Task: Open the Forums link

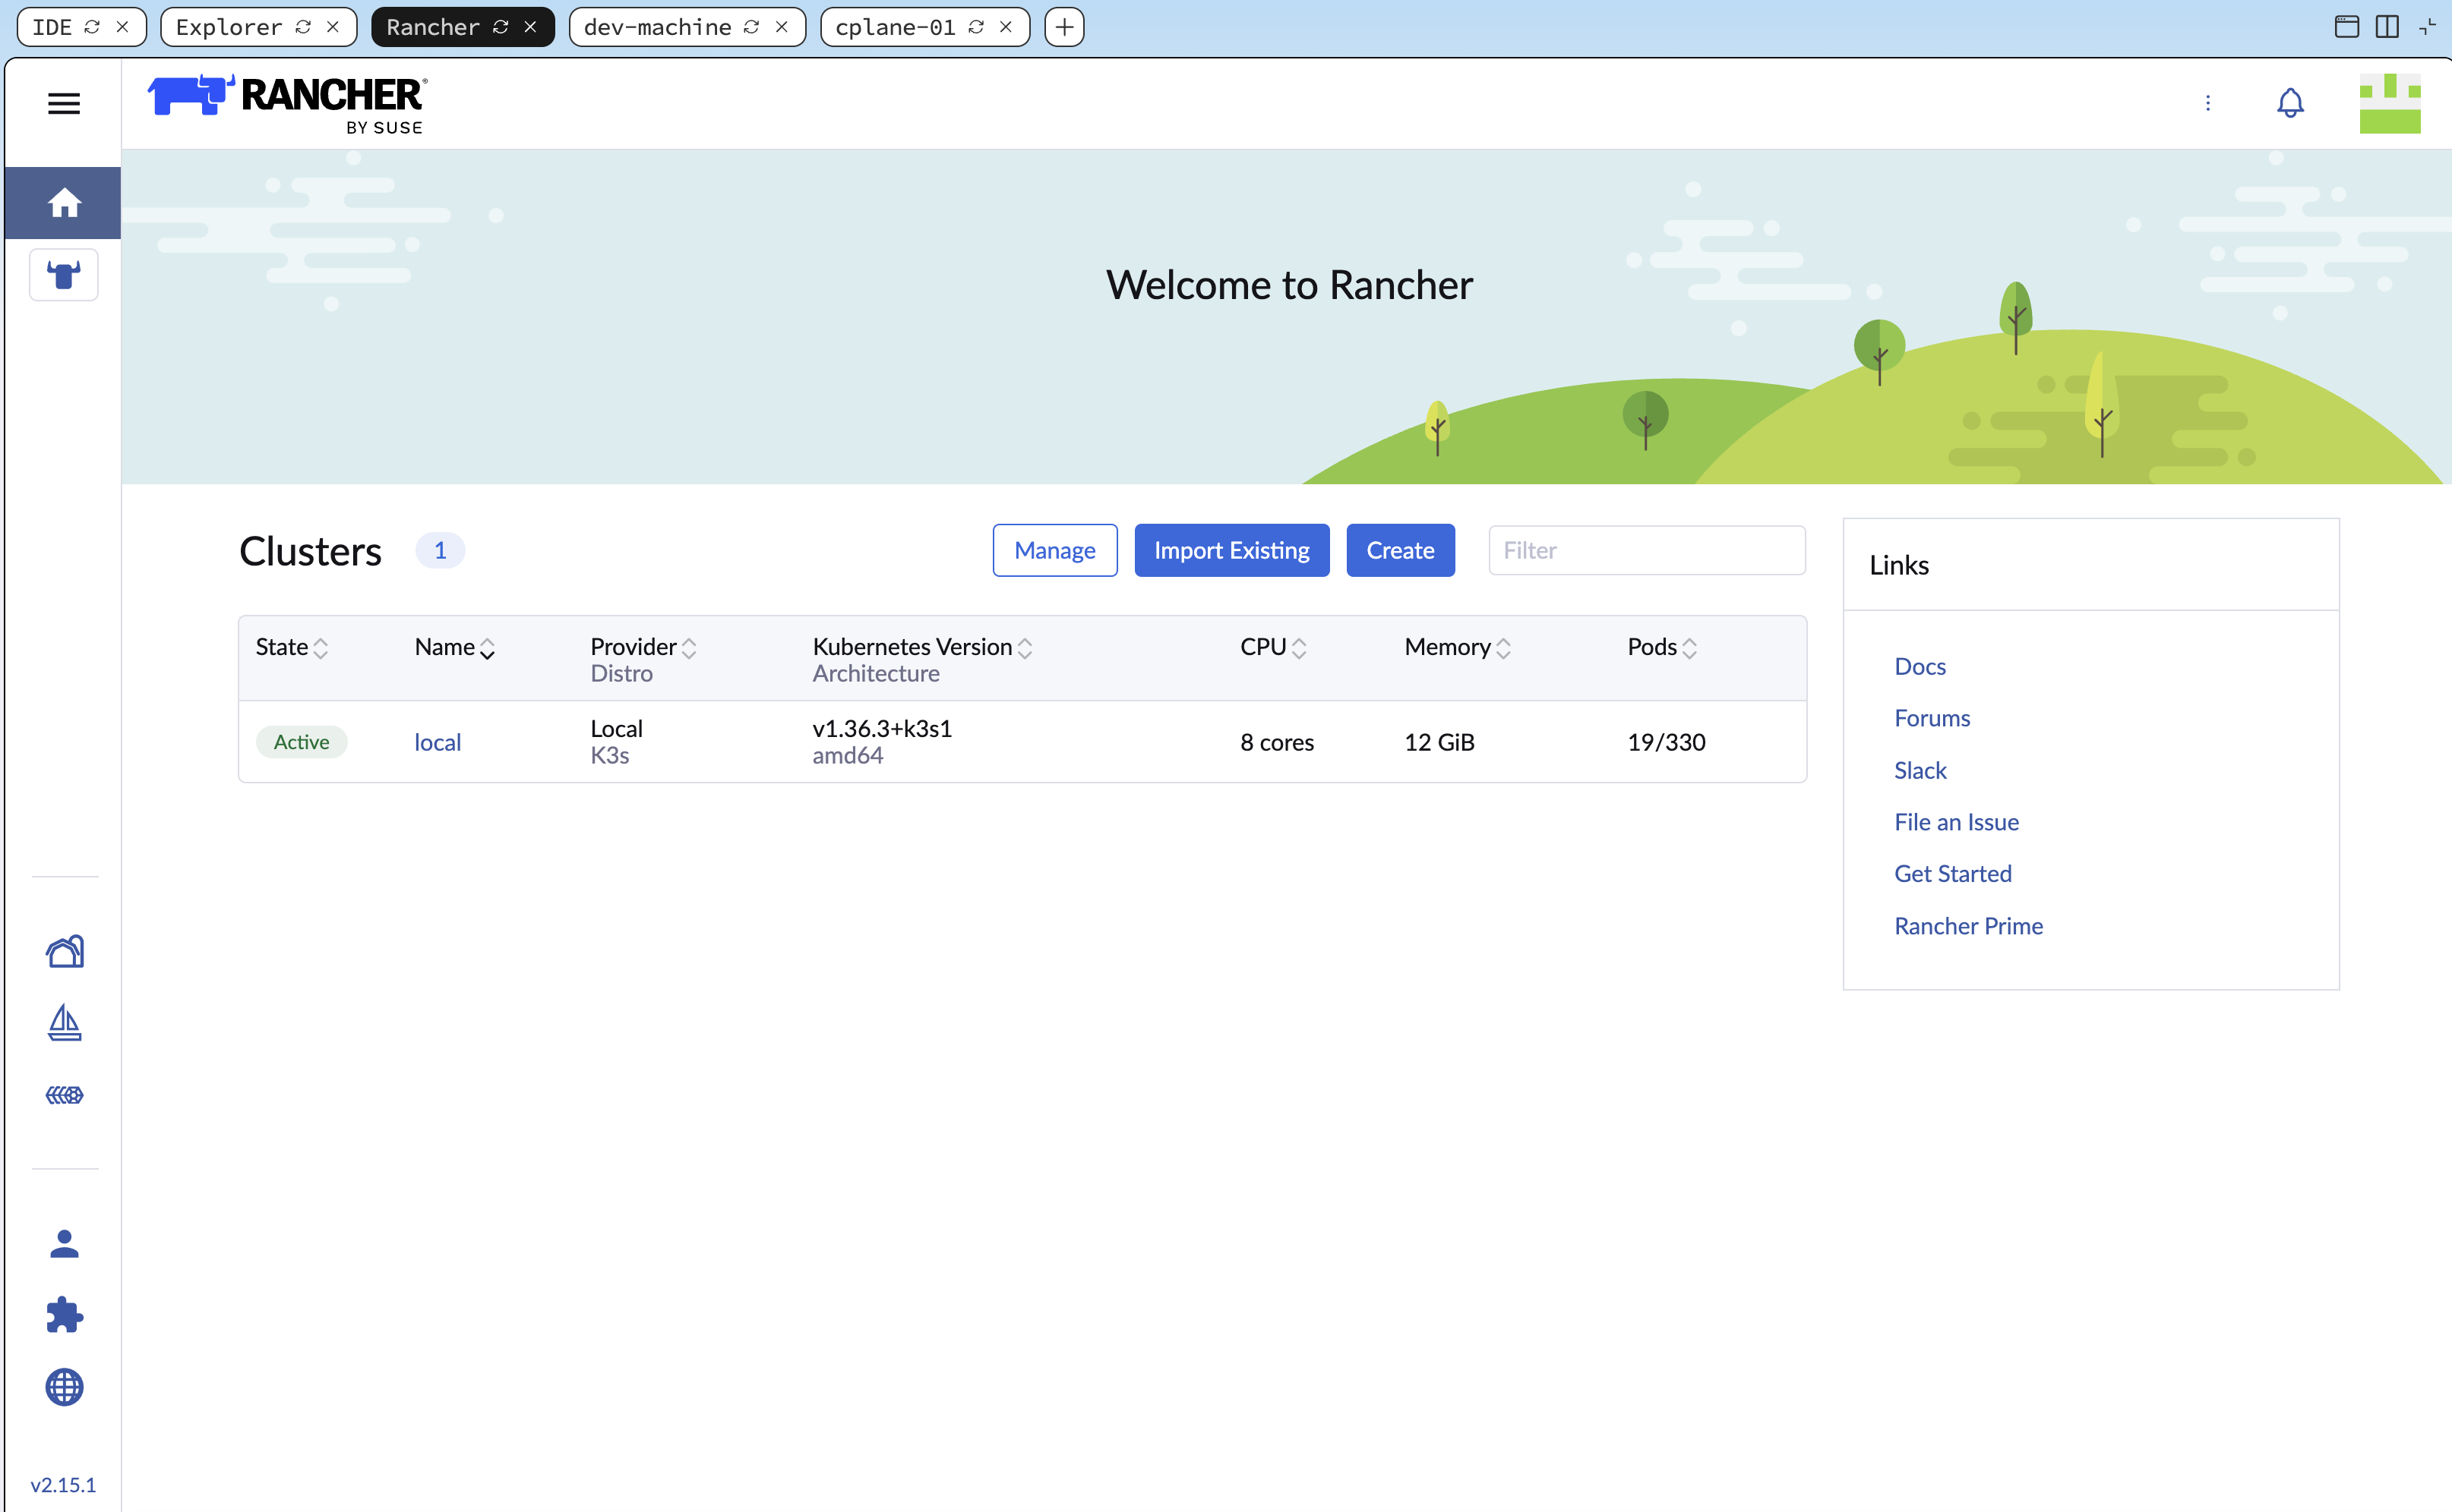Action: pos(1932,718)
